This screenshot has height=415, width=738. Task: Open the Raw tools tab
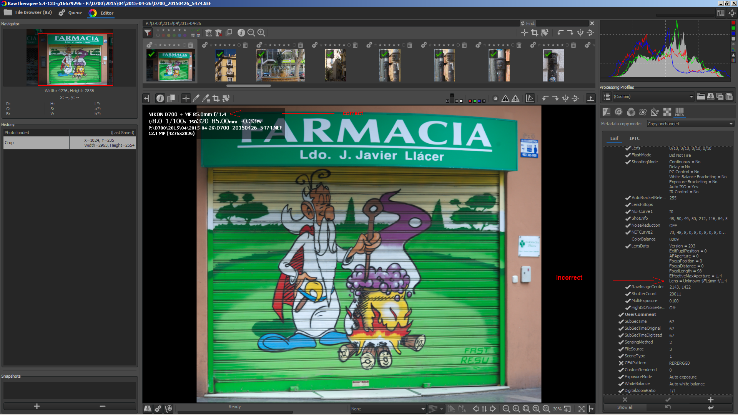[x=667, y=112]
